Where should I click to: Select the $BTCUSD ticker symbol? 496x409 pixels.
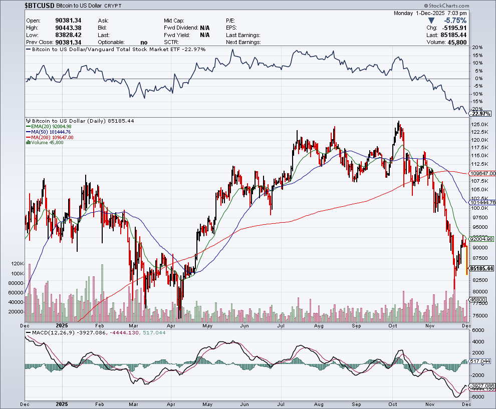click(40, 6)
